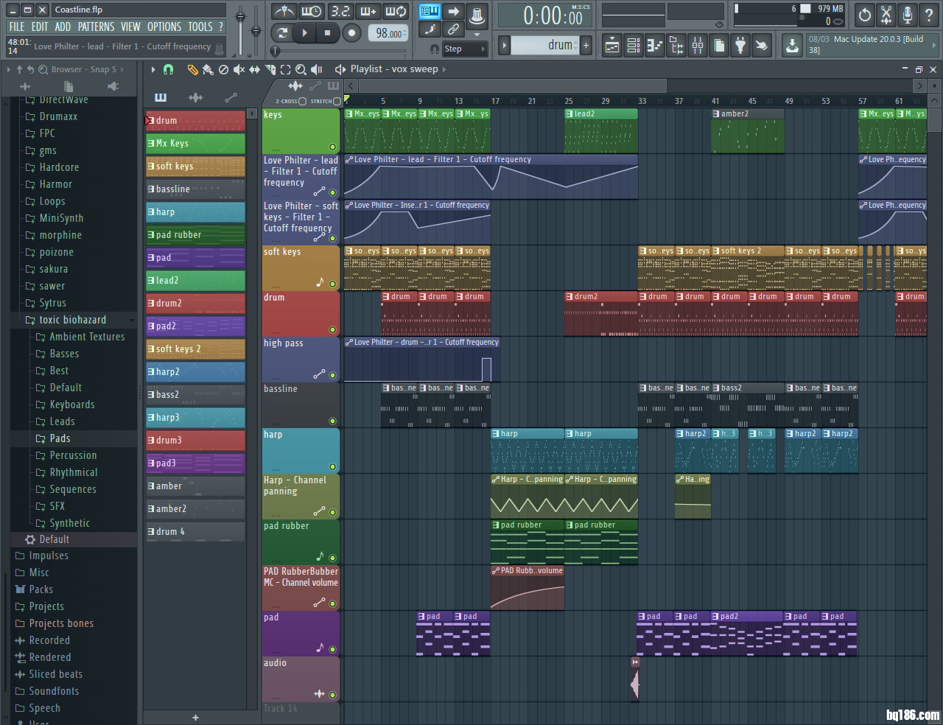This screenshot has height=725, width=943.
Task: Select the Delete tool in playlist
Action: click(223, 69)
